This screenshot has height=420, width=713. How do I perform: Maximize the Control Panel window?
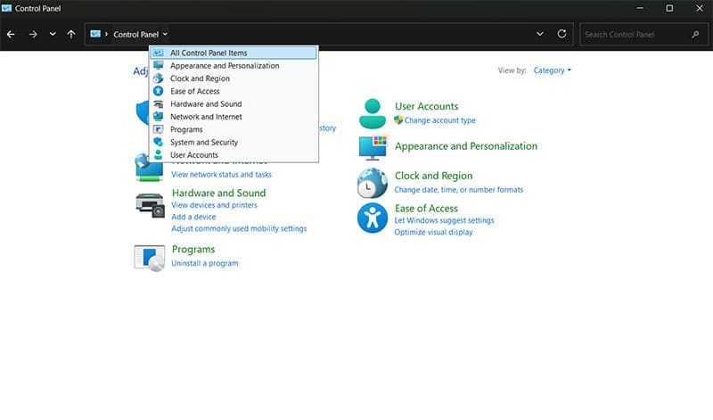point(669,8)
